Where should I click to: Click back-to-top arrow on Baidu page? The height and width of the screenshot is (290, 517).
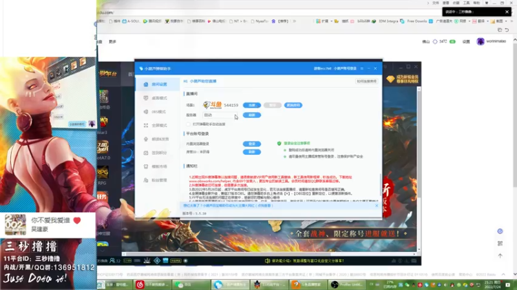pyautogui.click(x=500, y=255)
